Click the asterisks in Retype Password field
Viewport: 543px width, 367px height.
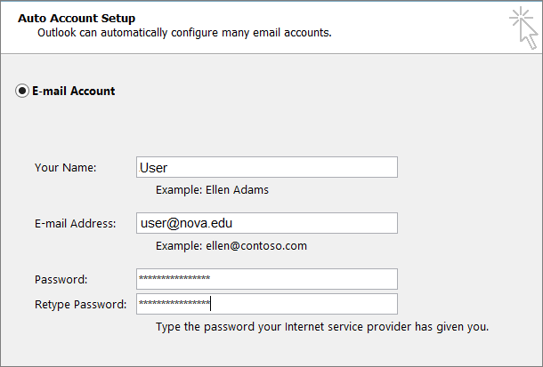click(x=174, y=305)
